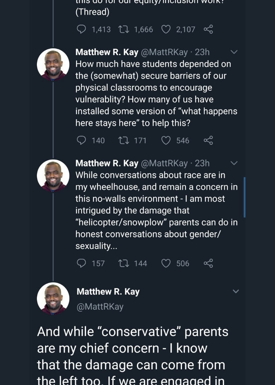Open the dropdown on the main "conservative" tweet

(235, 291)
